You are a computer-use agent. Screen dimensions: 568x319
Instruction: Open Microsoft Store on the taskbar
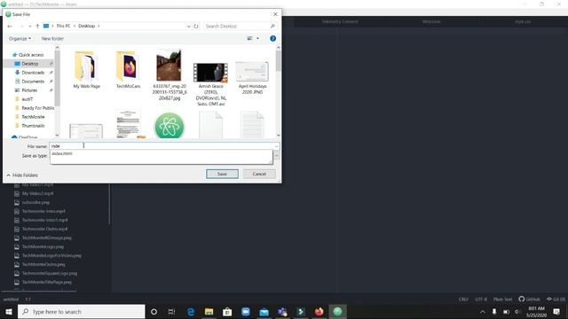[227, 311]
